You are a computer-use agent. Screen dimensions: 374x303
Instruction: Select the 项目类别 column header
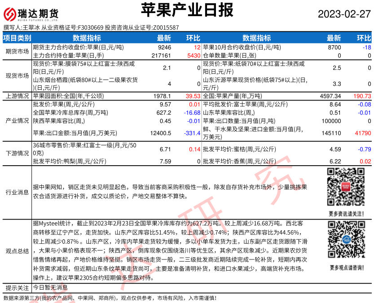click(17, 38)
